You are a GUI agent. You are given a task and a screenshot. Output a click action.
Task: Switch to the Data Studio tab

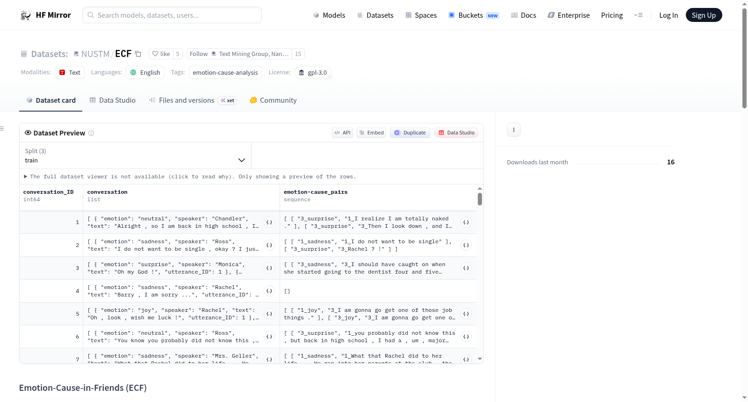pyautogui.click(x=113, y=100)
